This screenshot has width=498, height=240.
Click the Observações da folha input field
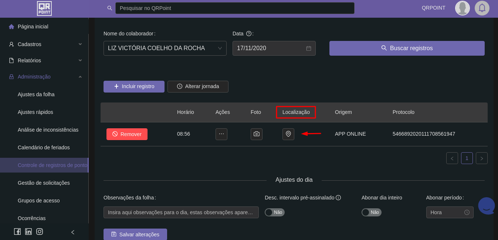[x=181, y=212]
